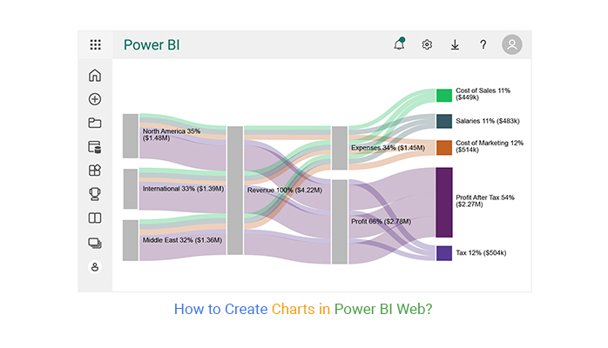The width and height of the screenshot is (608, 348).
Task: Click the dark purple Profit After Tax bar
Action: point(444,203)
